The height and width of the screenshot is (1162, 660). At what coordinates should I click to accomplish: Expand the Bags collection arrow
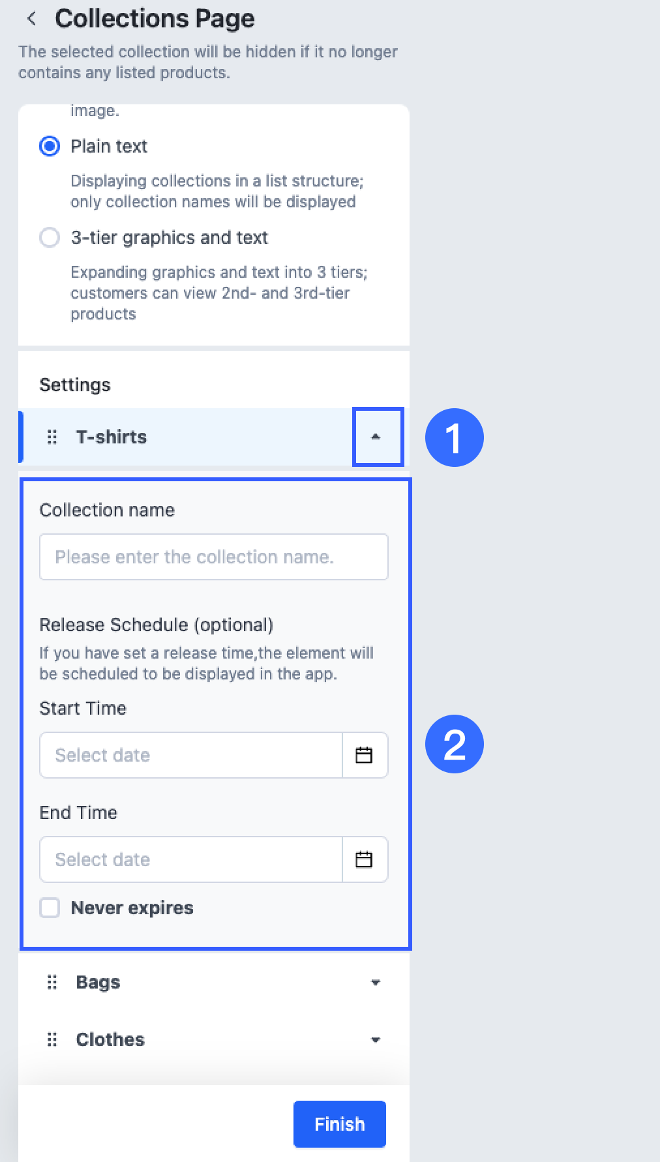pos(376,982)
